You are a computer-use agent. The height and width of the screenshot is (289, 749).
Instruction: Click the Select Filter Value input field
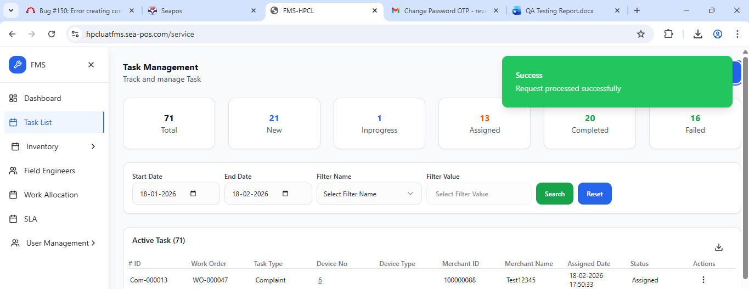coord(478,194)
